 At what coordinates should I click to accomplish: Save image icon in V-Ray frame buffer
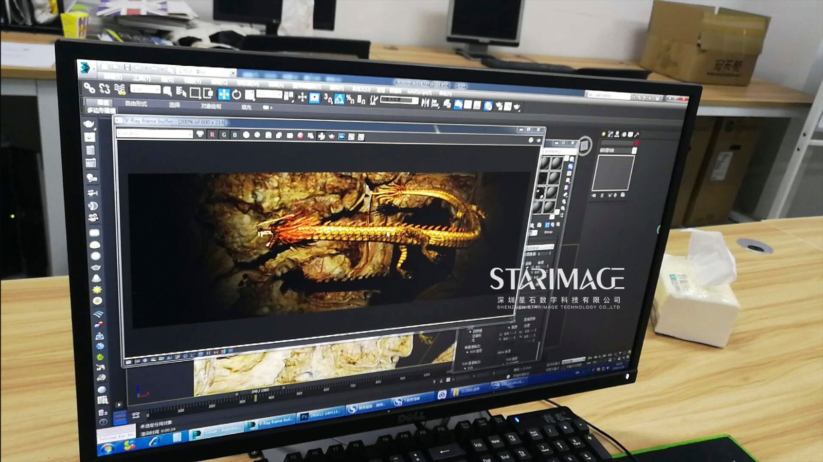269,135
